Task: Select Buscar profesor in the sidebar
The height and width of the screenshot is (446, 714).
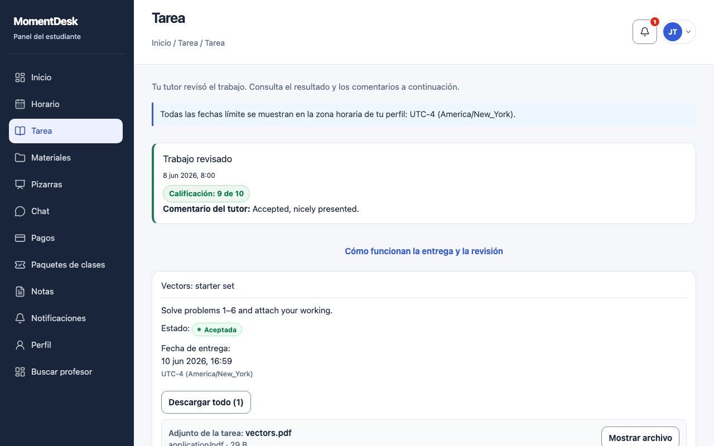Action: pyautogui.click(x=66, y=372)
